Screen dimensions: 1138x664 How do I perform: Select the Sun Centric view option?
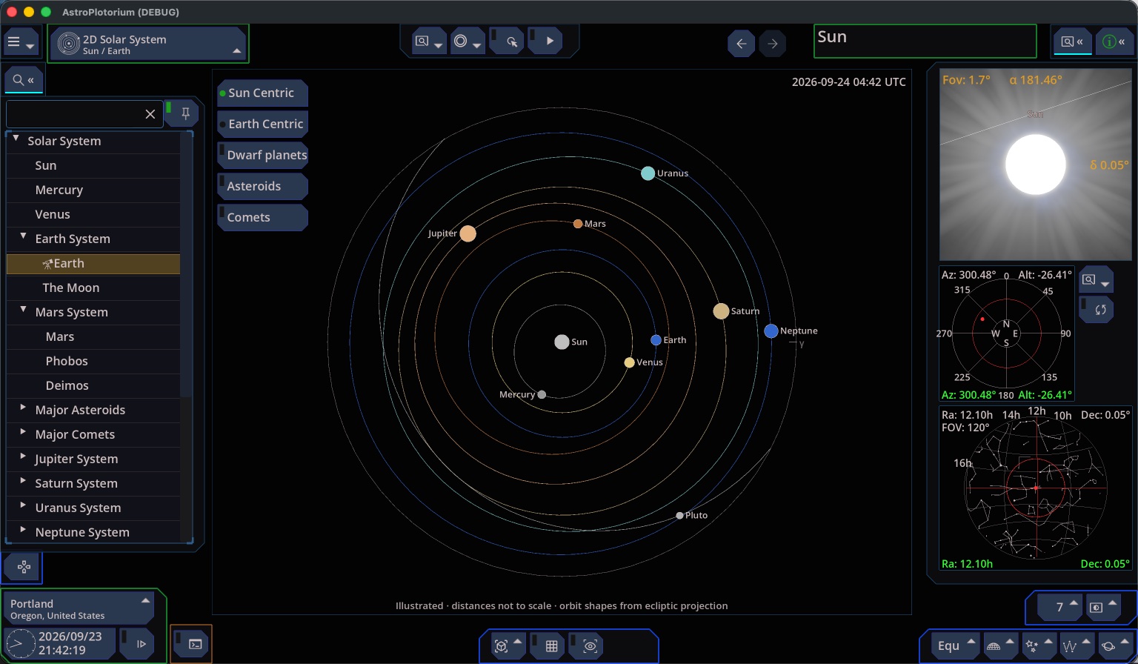click(262, 93)
